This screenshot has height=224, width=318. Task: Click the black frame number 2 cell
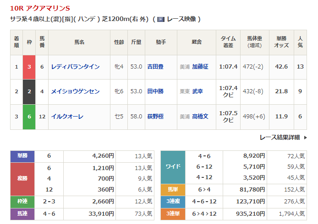tap(29, 91)
